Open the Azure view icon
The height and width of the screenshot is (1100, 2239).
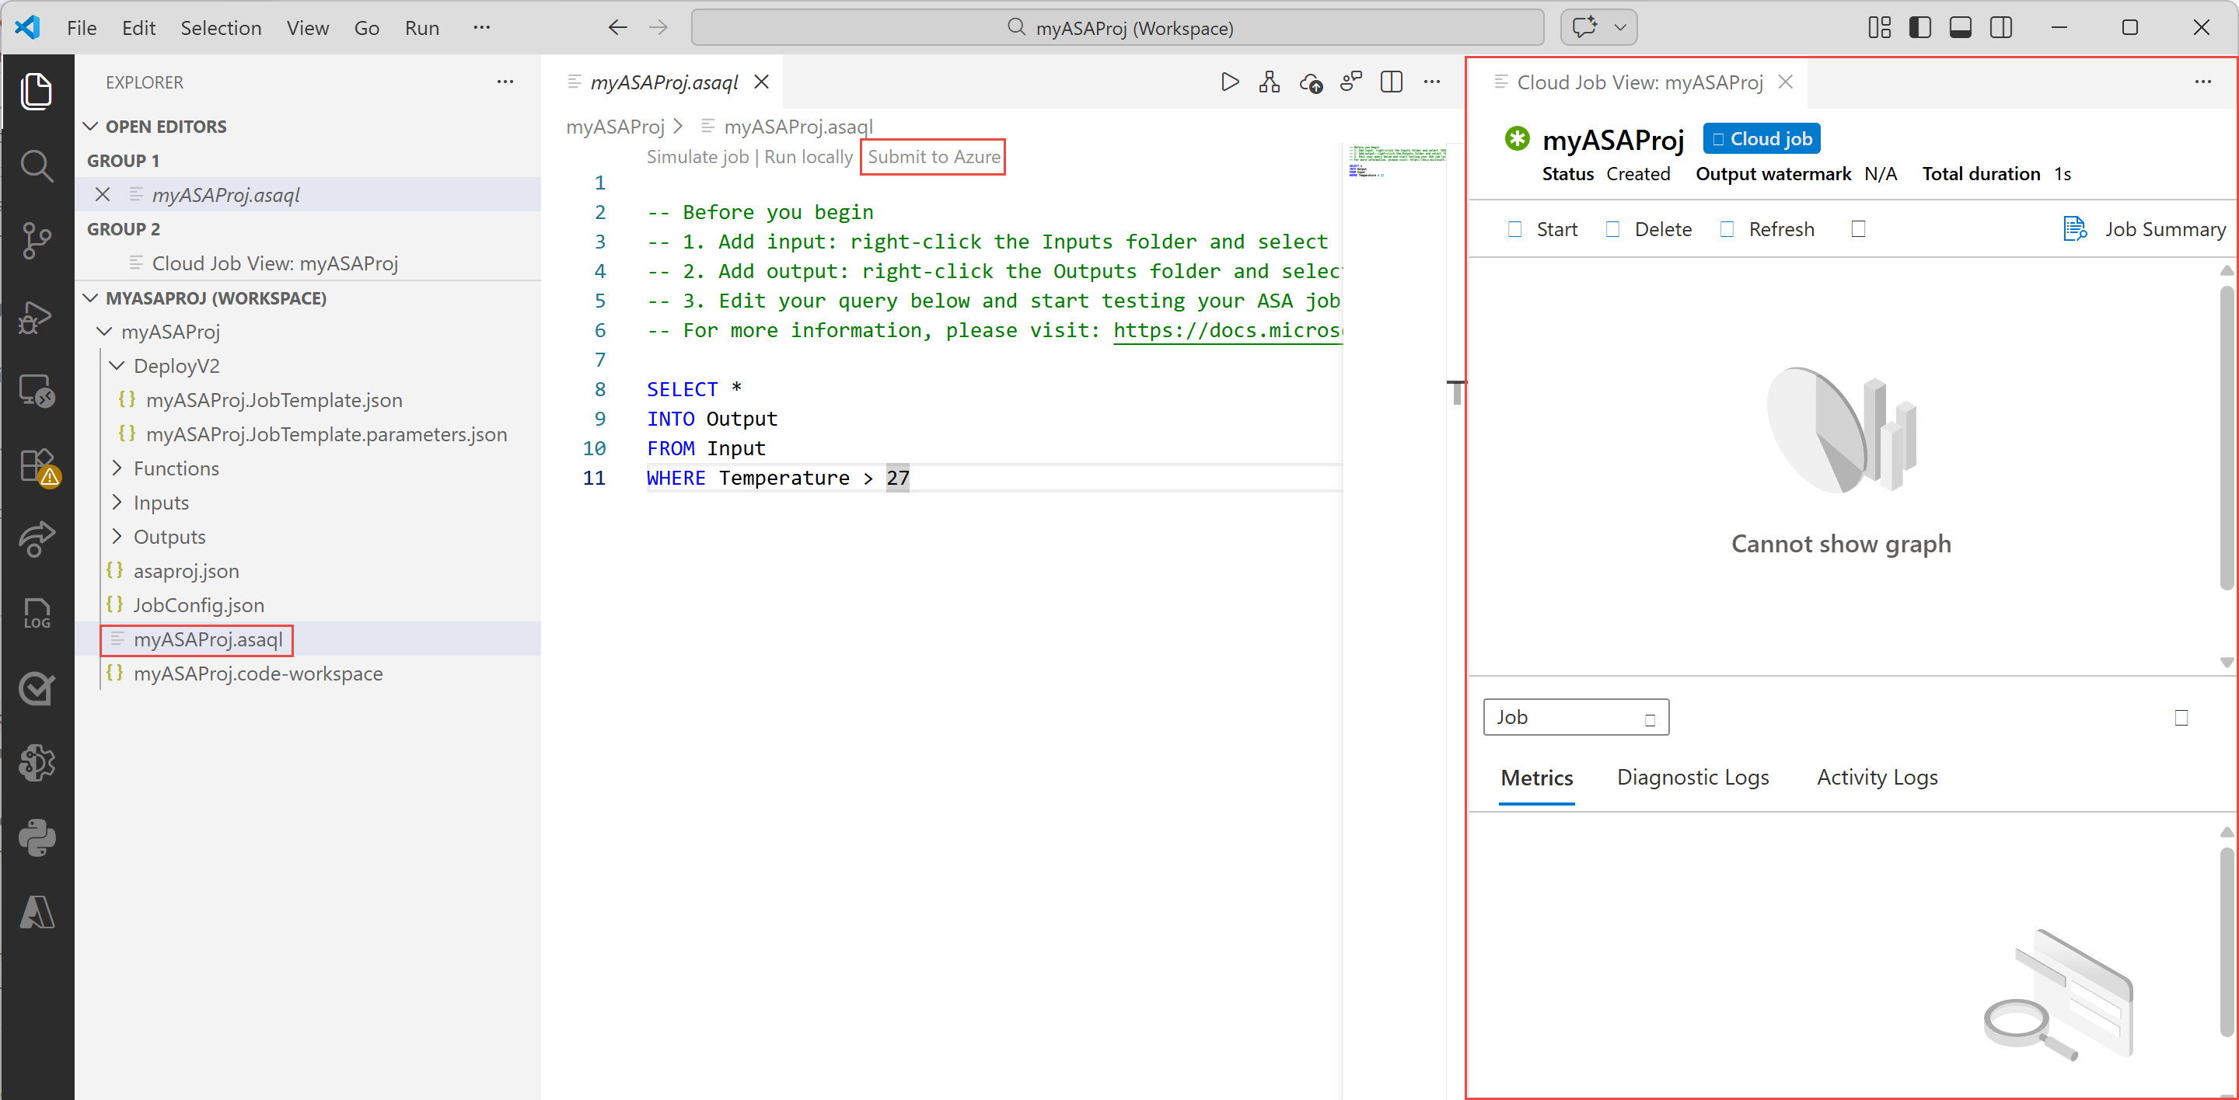click(x=36, y=913)
